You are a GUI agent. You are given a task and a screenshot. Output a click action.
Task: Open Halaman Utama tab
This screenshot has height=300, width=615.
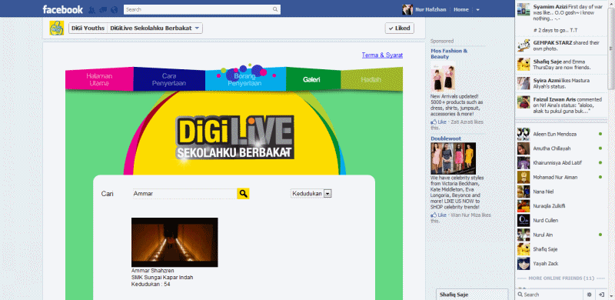100,79
